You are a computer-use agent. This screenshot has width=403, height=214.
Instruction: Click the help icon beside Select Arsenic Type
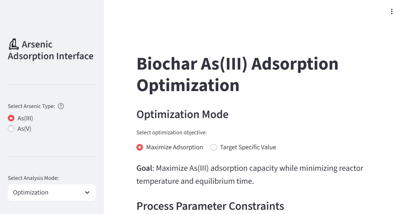(61, 106)
